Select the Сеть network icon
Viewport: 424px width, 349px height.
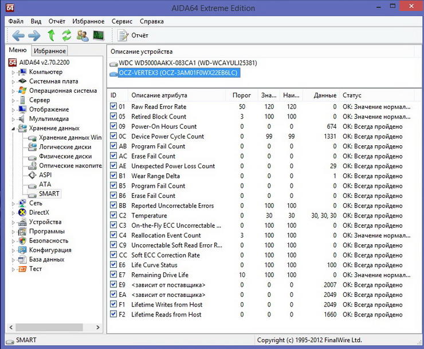coord(22,203)
